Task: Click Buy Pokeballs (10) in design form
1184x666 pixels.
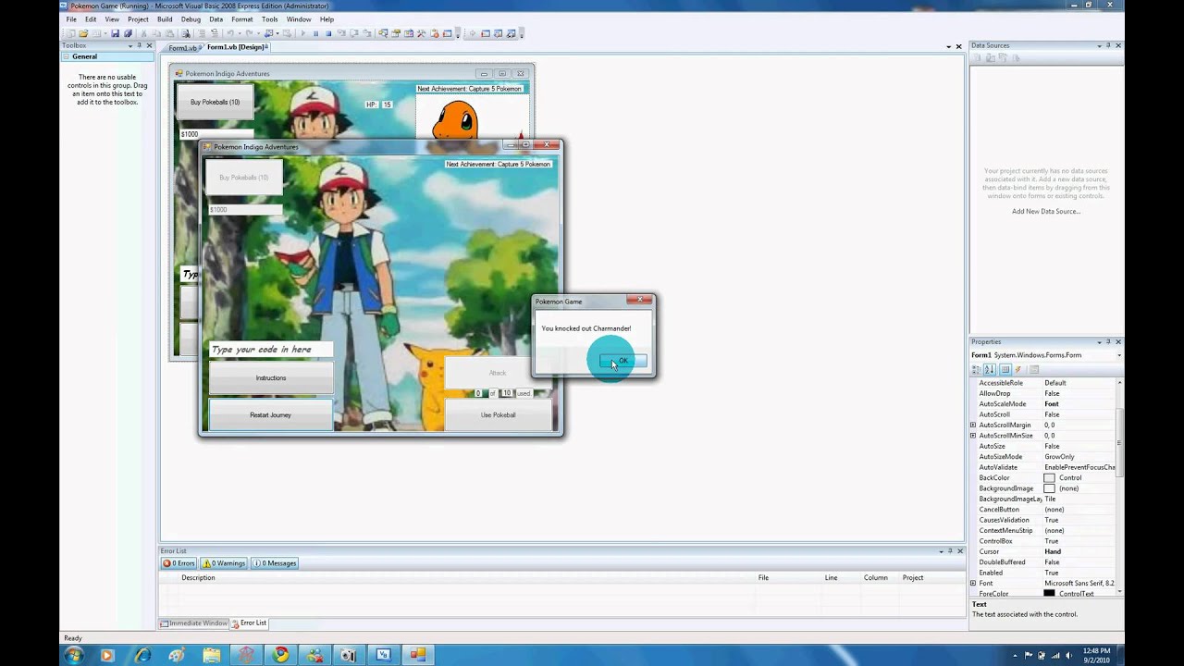Action: (215, 102)
